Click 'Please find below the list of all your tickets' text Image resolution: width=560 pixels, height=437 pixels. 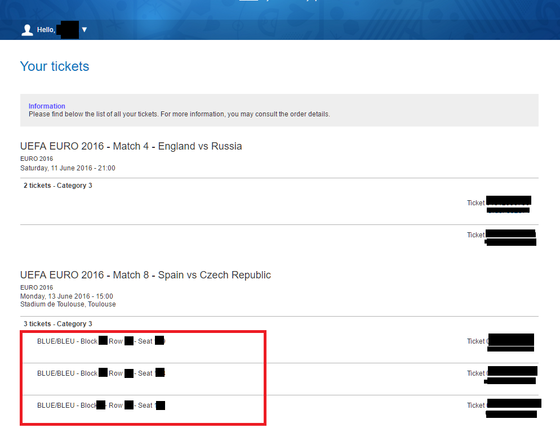[x=93, y=114]
